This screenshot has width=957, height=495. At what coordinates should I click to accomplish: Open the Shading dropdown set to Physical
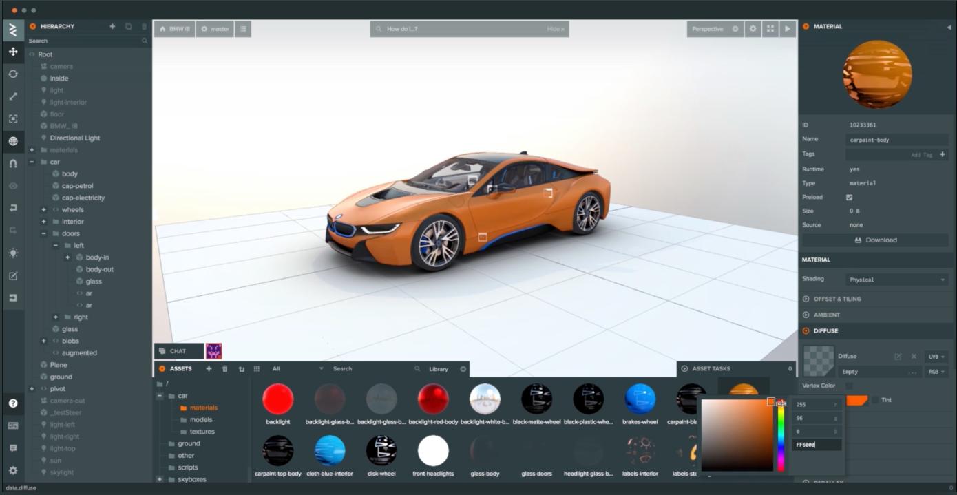896,280
